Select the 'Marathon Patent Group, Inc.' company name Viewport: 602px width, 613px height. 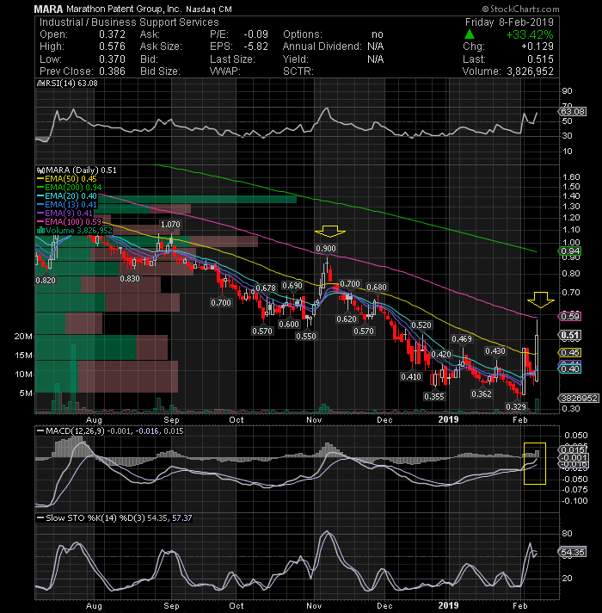click(124, 9)
